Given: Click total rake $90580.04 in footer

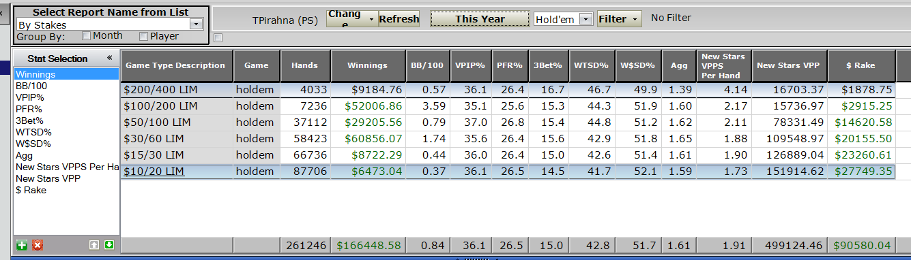Looking at the screenshot, I should (861, 244).
